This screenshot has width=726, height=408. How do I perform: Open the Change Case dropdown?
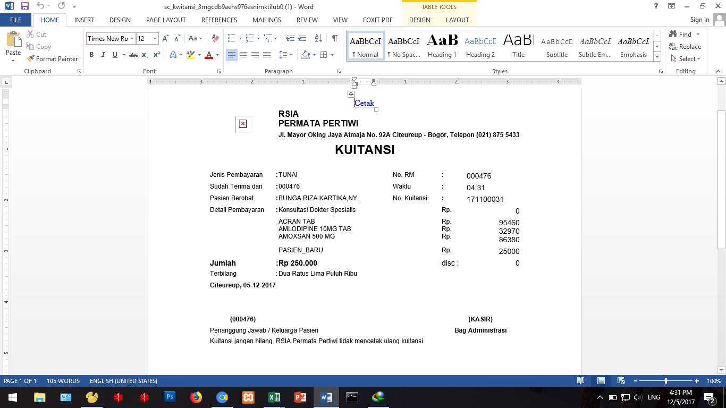tap(195, 39)
